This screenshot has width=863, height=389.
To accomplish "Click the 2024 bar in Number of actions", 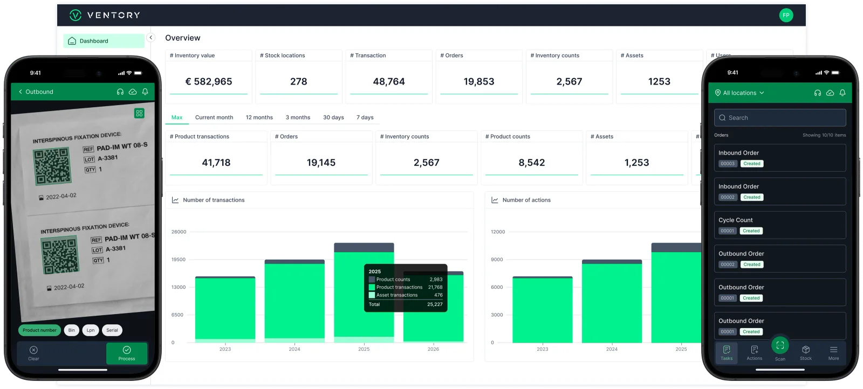I will pyautogui.click(x=612, y=301).
